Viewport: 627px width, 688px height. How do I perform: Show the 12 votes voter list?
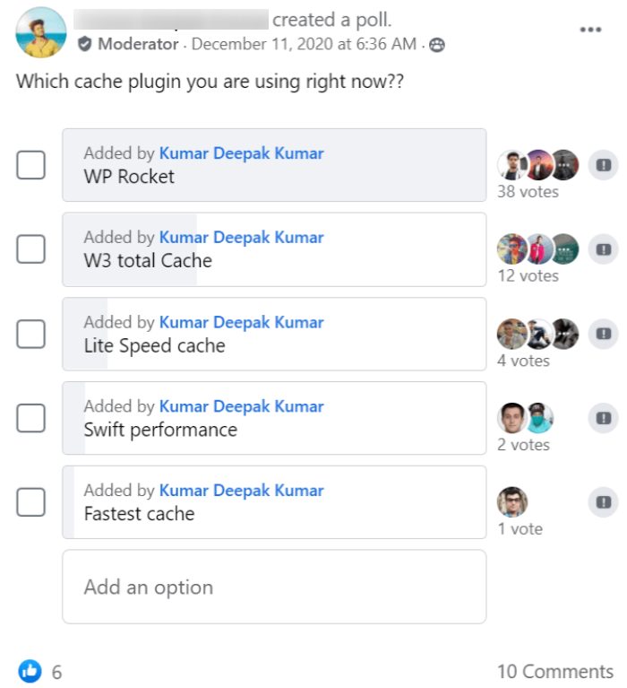pyautogui.click(x=528, y=275)
